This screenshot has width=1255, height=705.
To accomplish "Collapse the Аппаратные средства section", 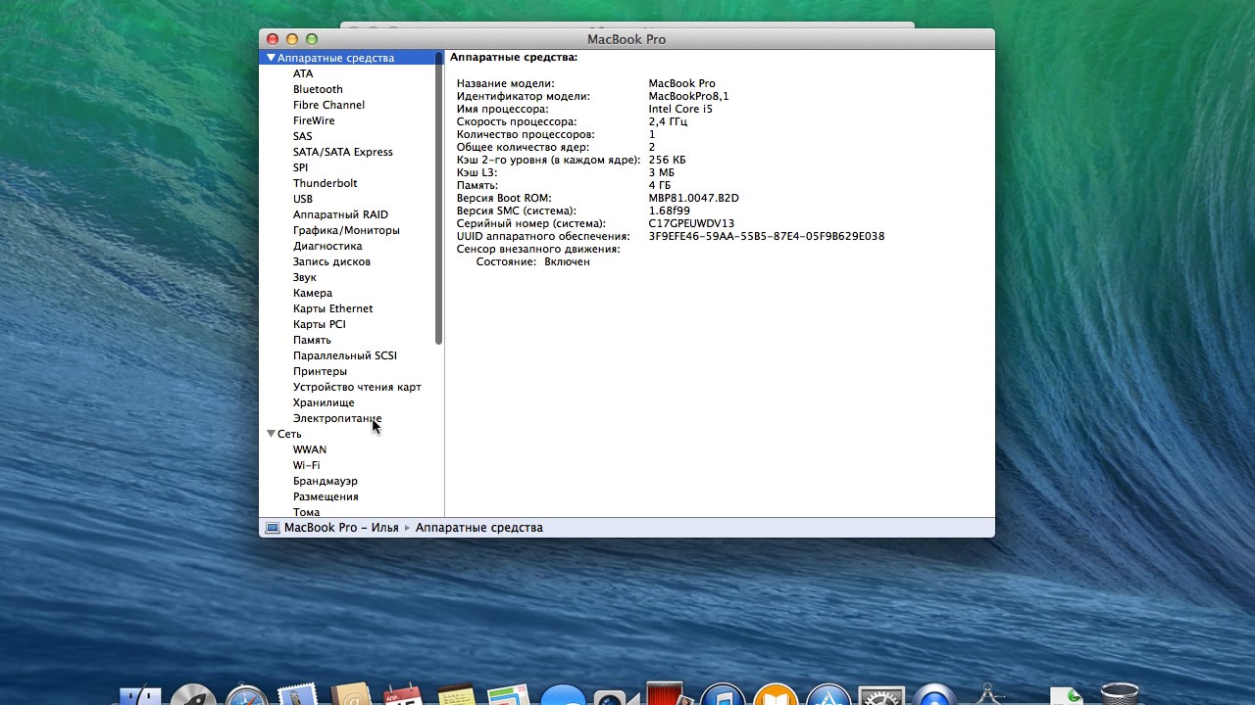I will (271, 58).
